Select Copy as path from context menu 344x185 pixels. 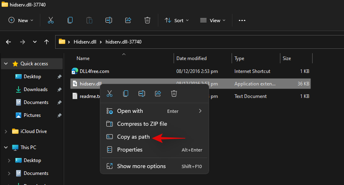[133, 137]
